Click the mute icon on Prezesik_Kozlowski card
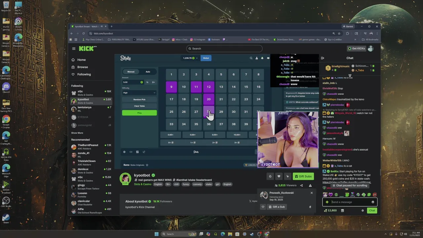Viewport: 423px width, 238px height. click(x=310, y=207)
